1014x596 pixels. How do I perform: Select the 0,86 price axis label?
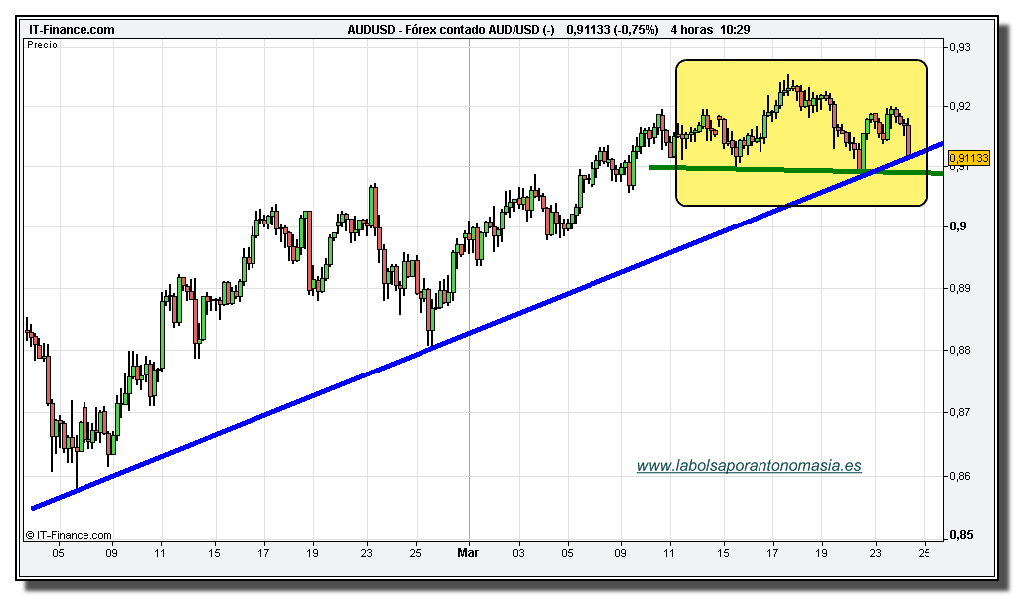click(960, 477)
